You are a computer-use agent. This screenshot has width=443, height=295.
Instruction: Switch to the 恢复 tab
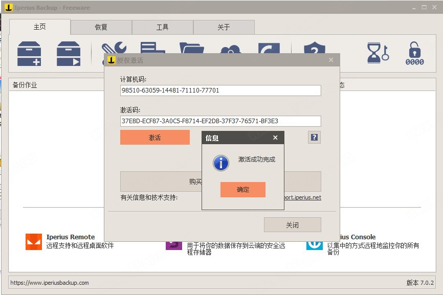tap(101, 27)
